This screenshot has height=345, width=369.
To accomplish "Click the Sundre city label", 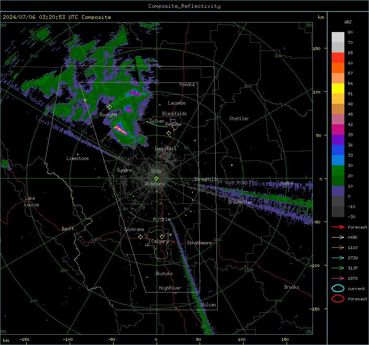I will pos(125,170).
